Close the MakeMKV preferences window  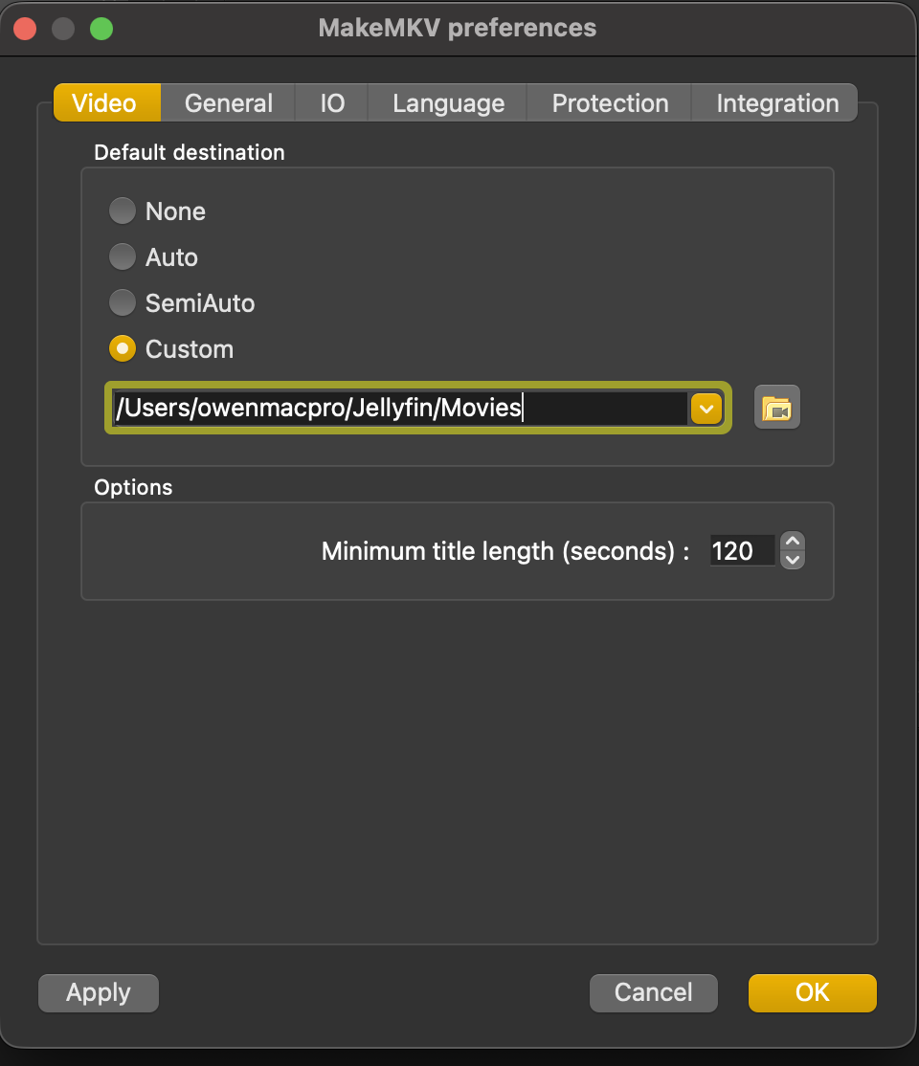(x=25, y=29)
